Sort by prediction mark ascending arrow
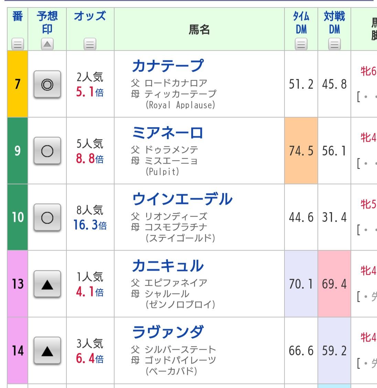The height and width of the screenshot is (388, 377). [47, 44]
